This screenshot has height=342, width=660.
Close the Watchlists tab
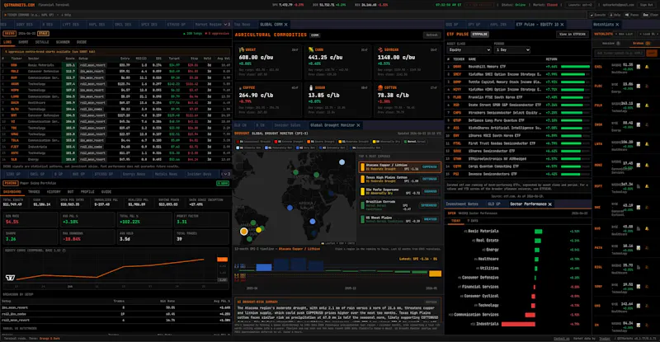click(x=617, y=25)
